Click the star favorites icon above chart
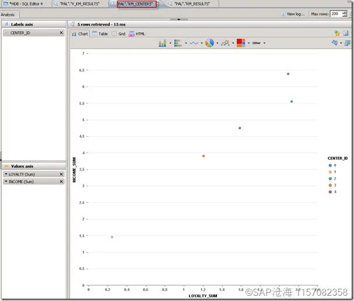 point(337,33)
